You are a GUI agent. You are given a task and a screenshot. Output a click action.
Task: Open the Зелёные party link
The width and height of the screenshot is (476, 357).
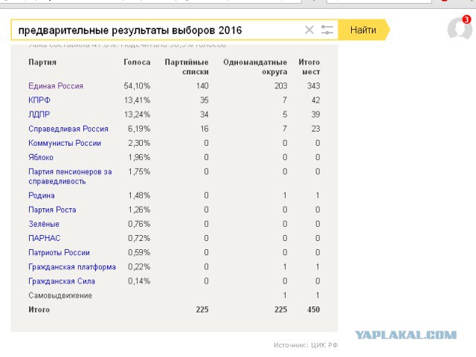[x=44, y=224]
